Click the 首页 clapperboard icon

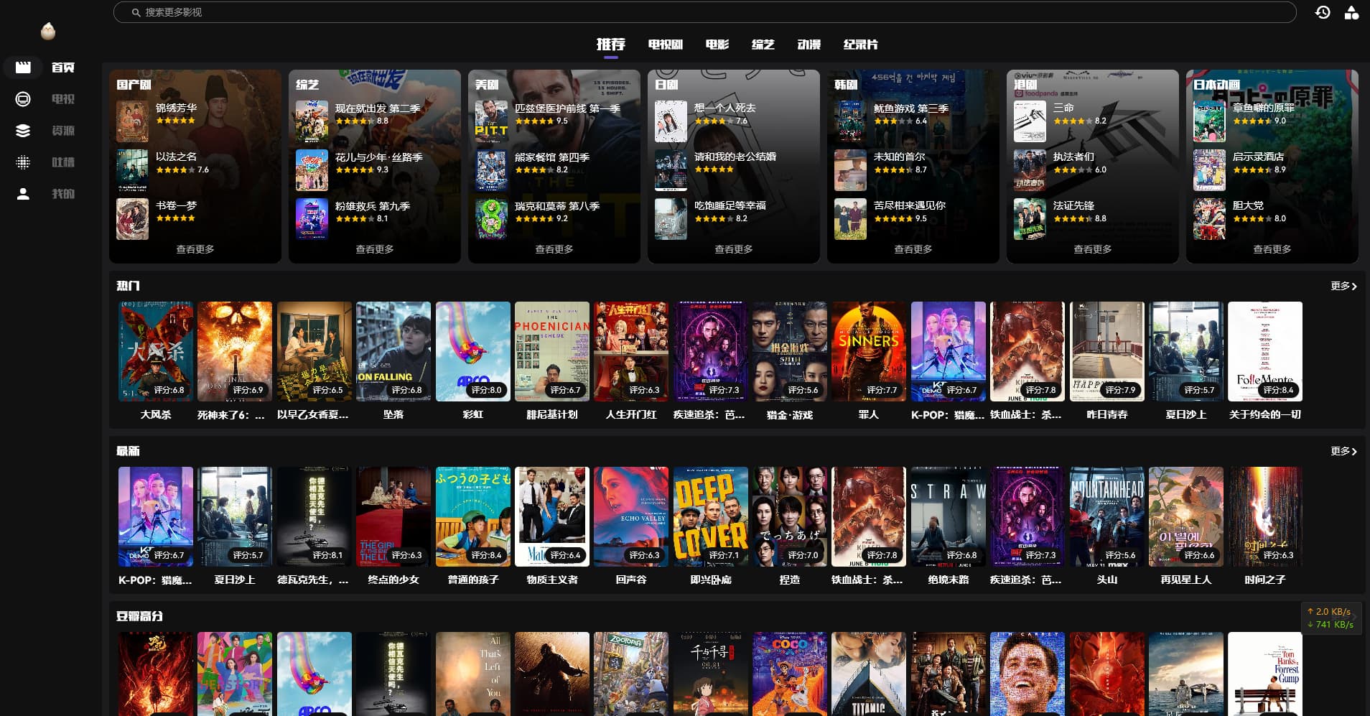pos(23,68)
